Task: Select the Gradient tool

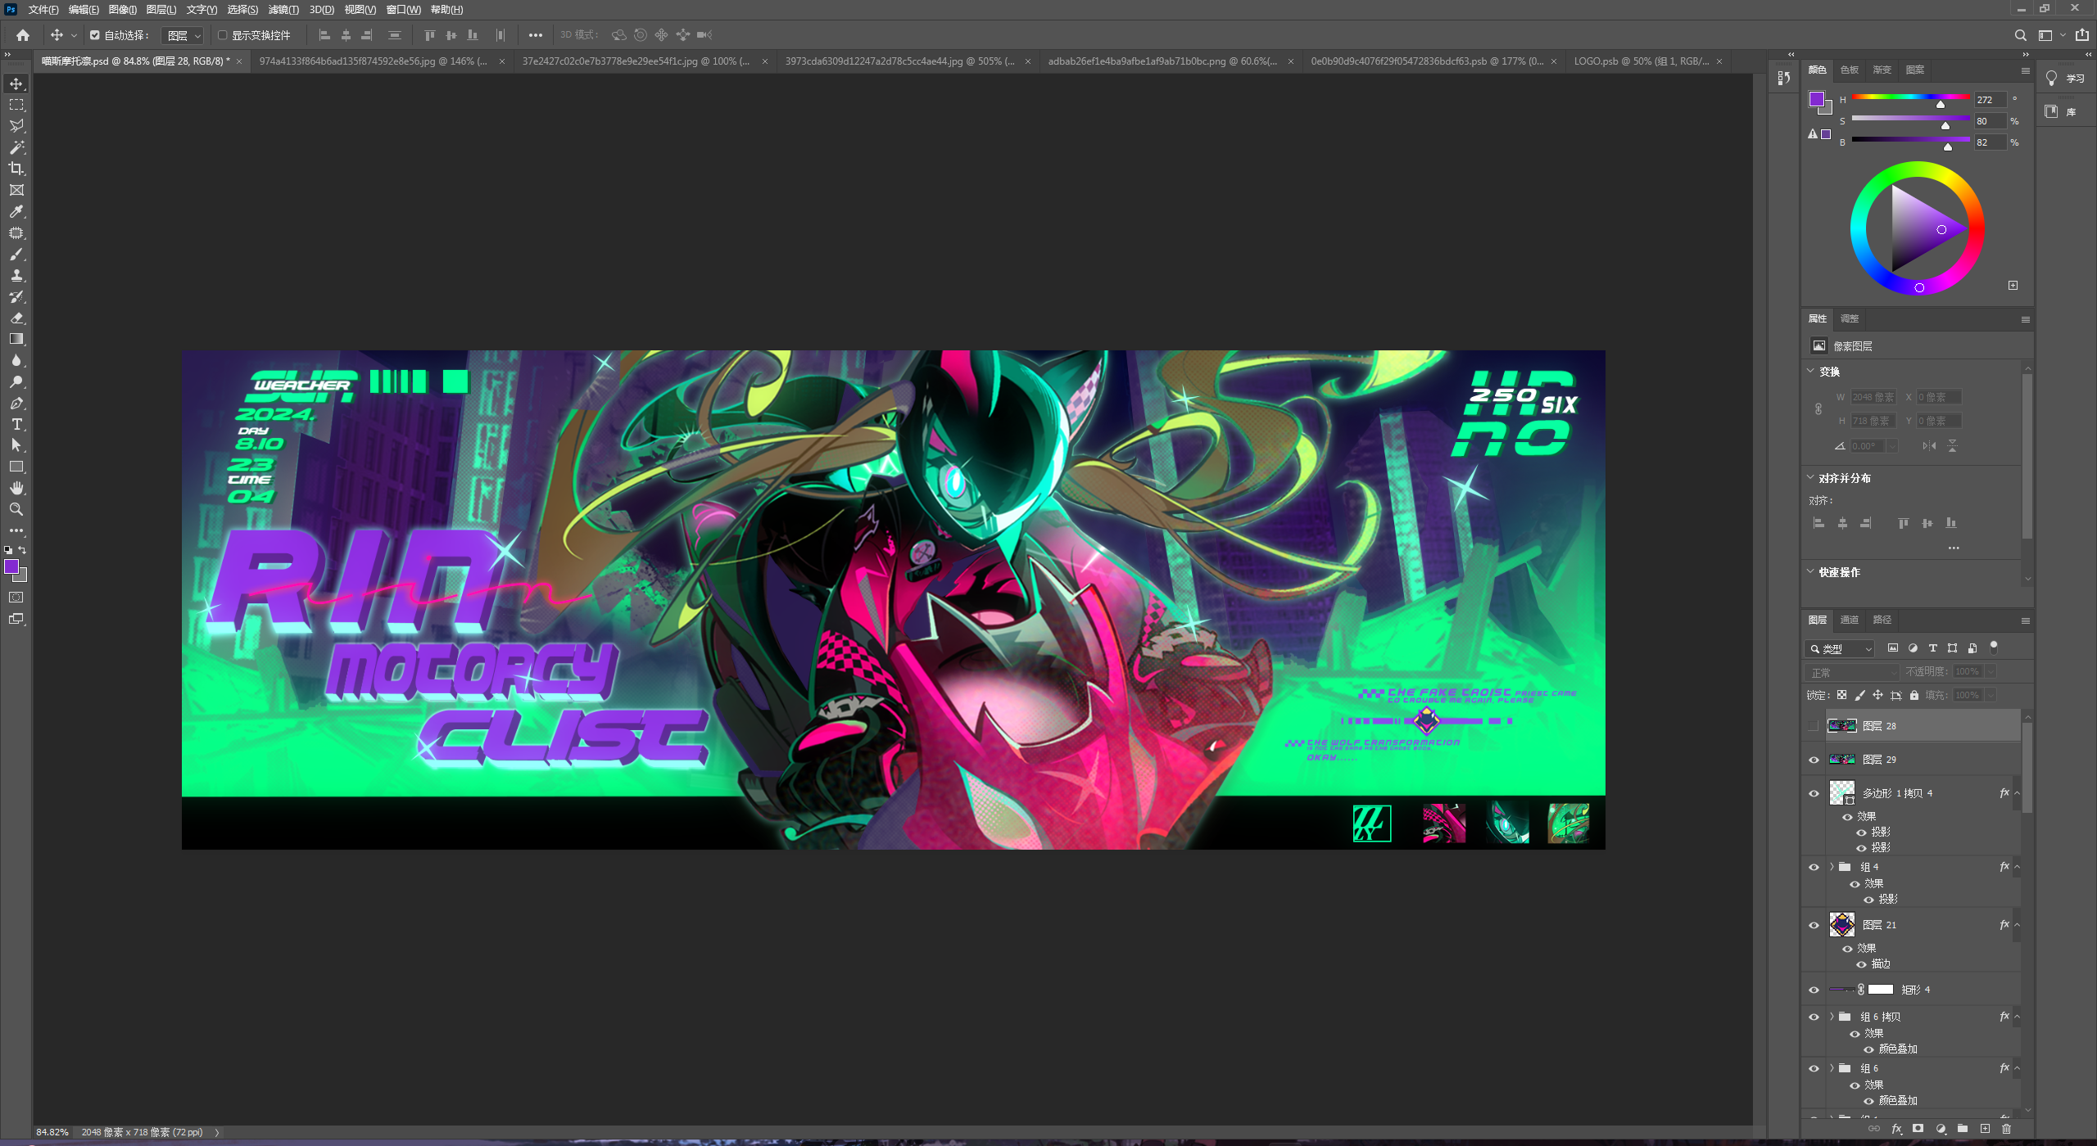Action: tap(16, 339)
